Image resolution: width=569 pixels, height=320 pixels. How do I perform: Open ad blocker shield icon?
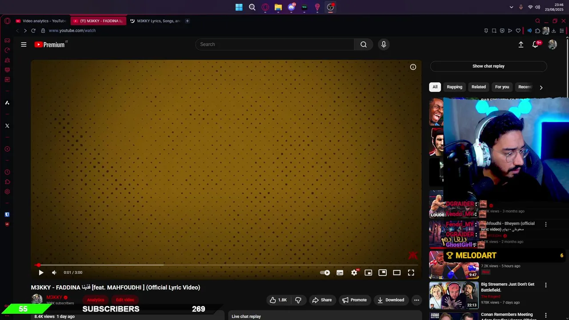[502, 31]
